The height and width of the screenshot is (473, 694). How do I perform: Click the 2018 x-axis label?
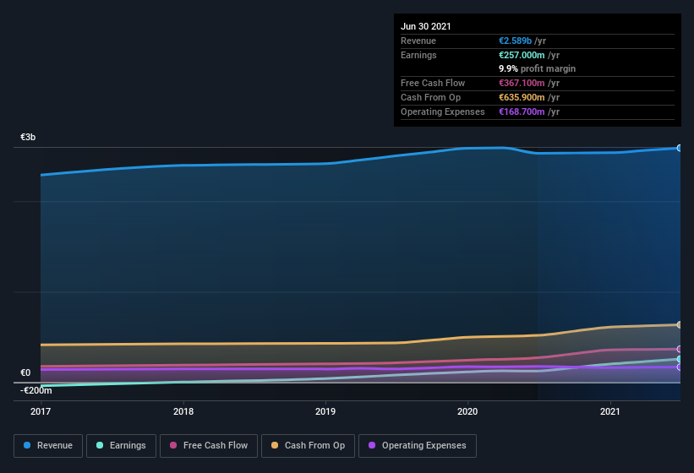[x=183, y=411]
